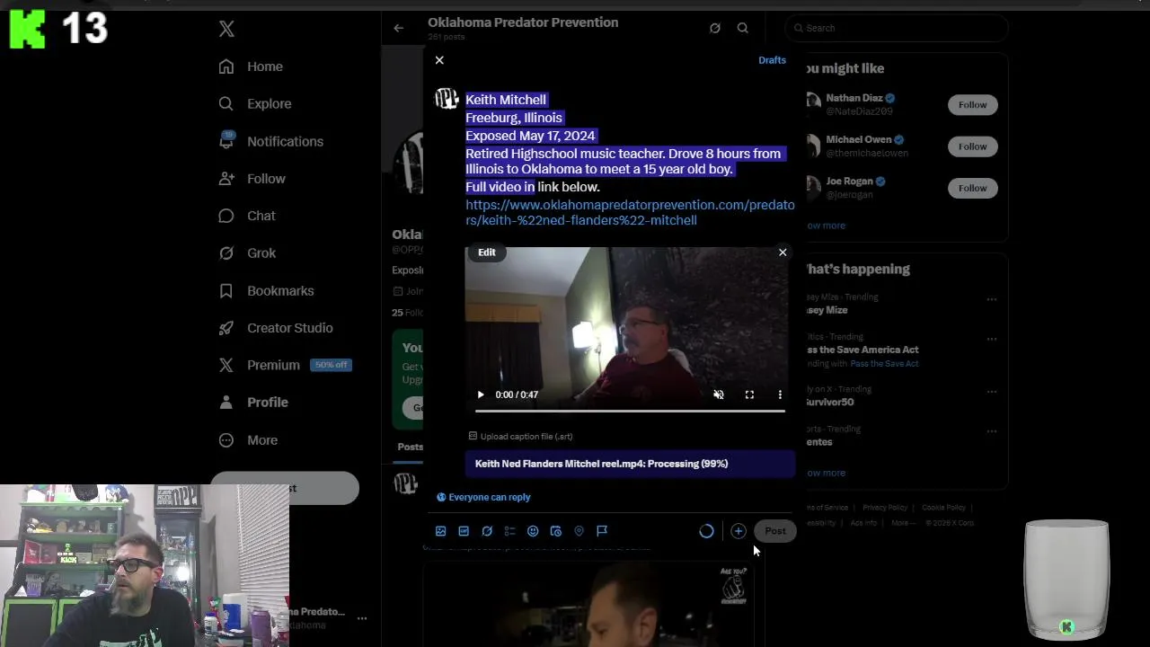1150x647 pixels.
Task: Open Pass the Save America Act trend
Action: click(x=862, y=350)
